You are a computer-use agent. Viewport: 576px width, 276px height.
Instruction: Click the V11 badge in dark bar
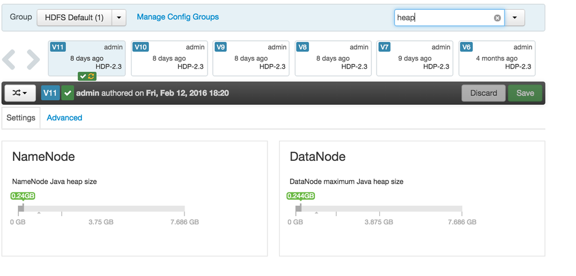51,93
